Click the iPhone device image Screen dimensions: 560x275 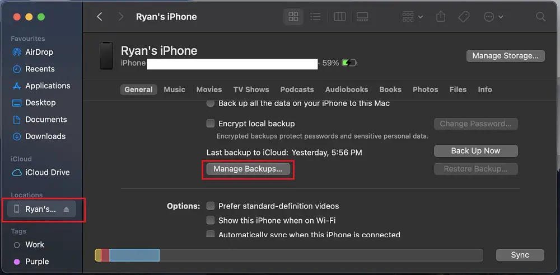pos(106,56)
